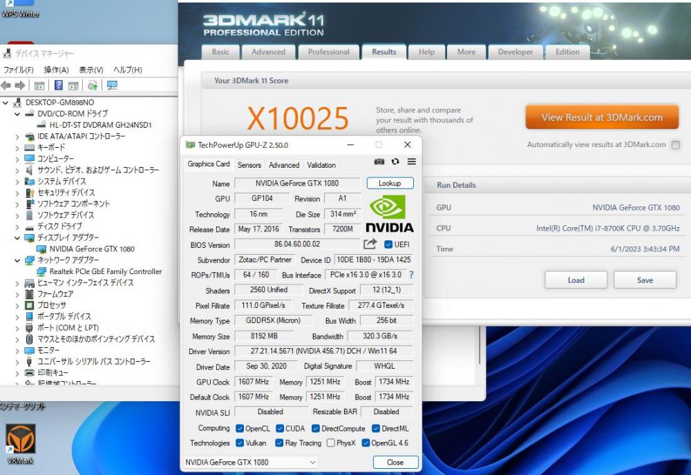Toggle the DirectCompute checkbox
This screenshot has height=475, width=691.
pyautogui.click(x=316, y=428)
